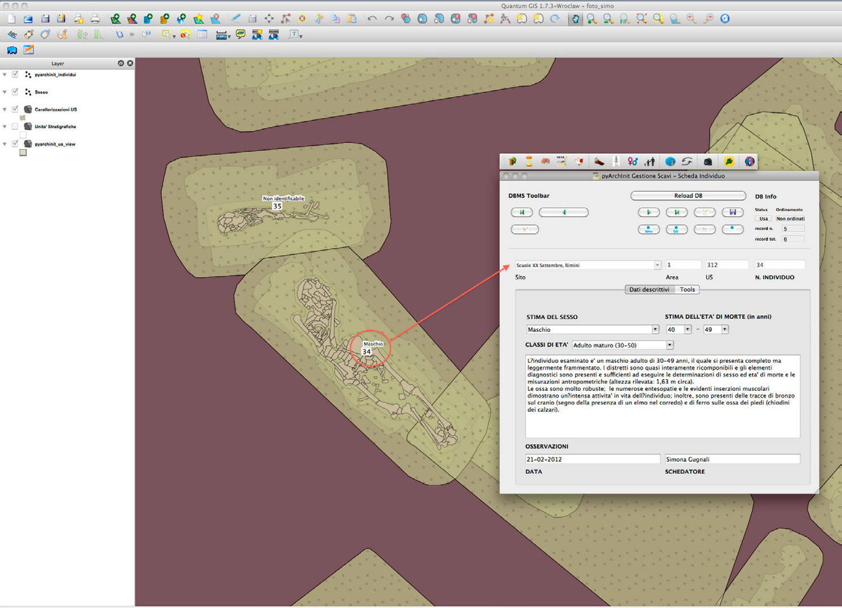
Task: Toggle visibility of Sesso layer
Action: pos(15,92)
